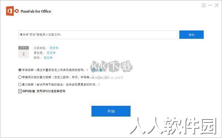The image size is (222, 138).
Task: Enable the GPU加速 checkbox
Action: click(x=20, y=91)
